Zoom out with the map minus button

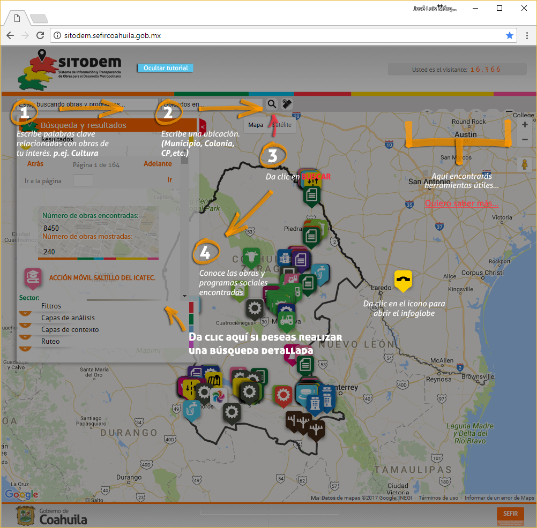coord(525,140)
